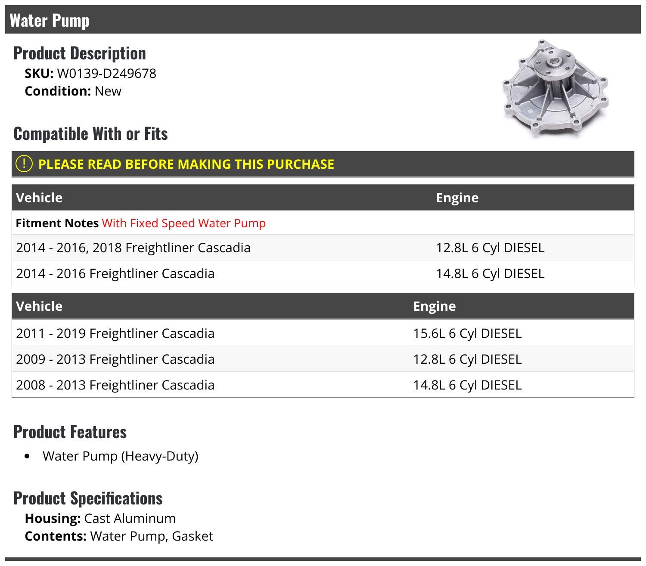Click the 'Please read before making this purchase' banner
646x566 pixels.
click(x=186, y=164)
